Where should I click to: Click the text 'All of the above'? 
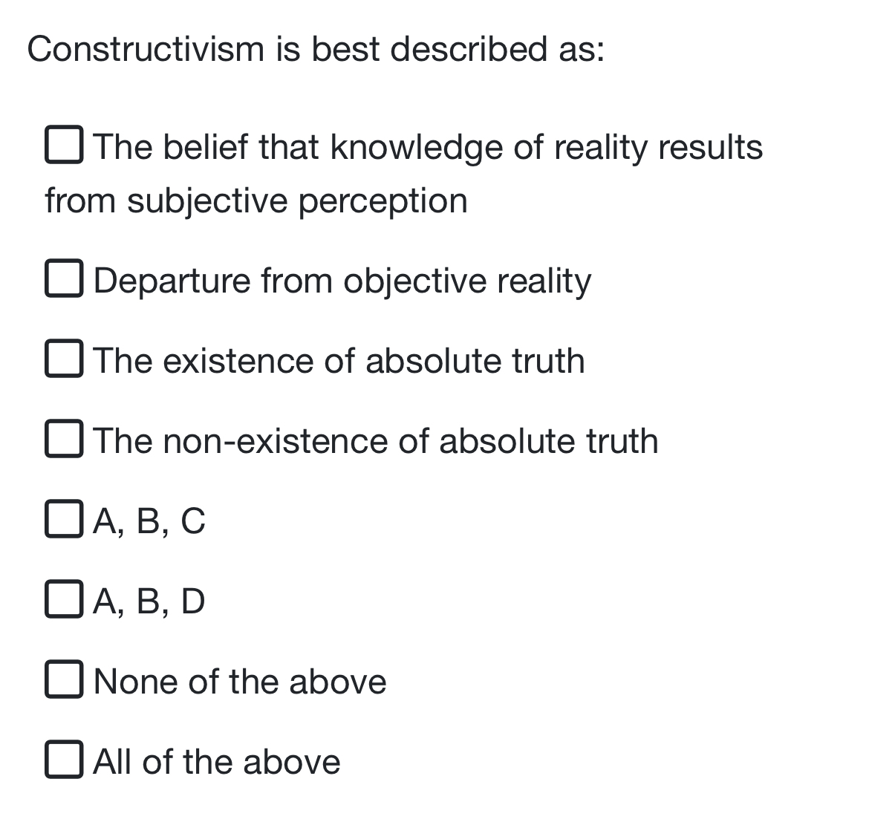coord(215,762)
